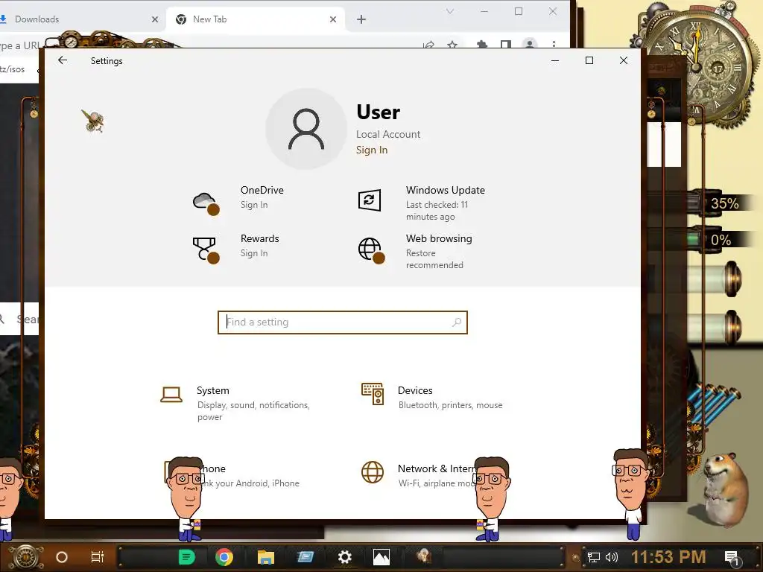Click Chrome's share page icon

(x=428, y=45)
